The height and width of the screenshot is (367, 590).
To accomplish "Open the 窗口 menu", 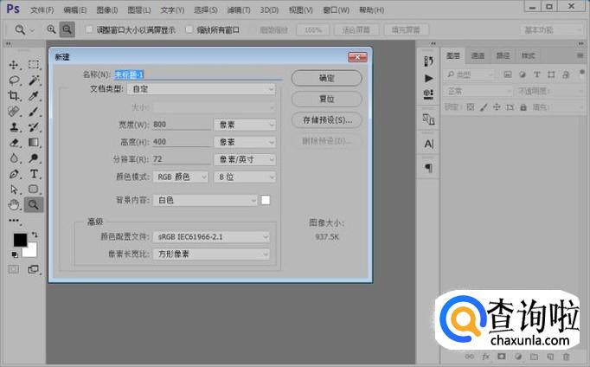I will pyautogui.click(x=336, y=10).
